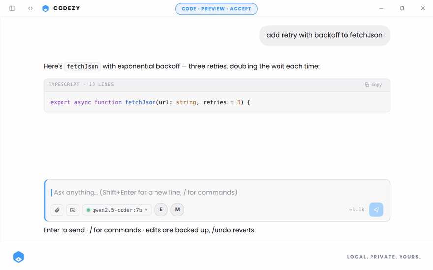Click the LOCAL. PRIVATE. YOURS. tagline
The height and width of the screenshot is (270, 433).
(x=384, y=257)
